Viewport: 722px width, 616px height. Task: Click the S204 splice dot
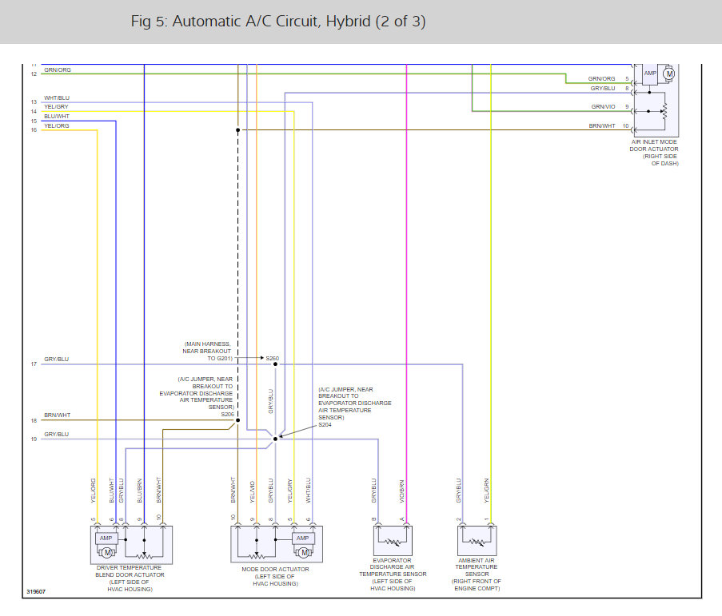click(x=275, y=439)
